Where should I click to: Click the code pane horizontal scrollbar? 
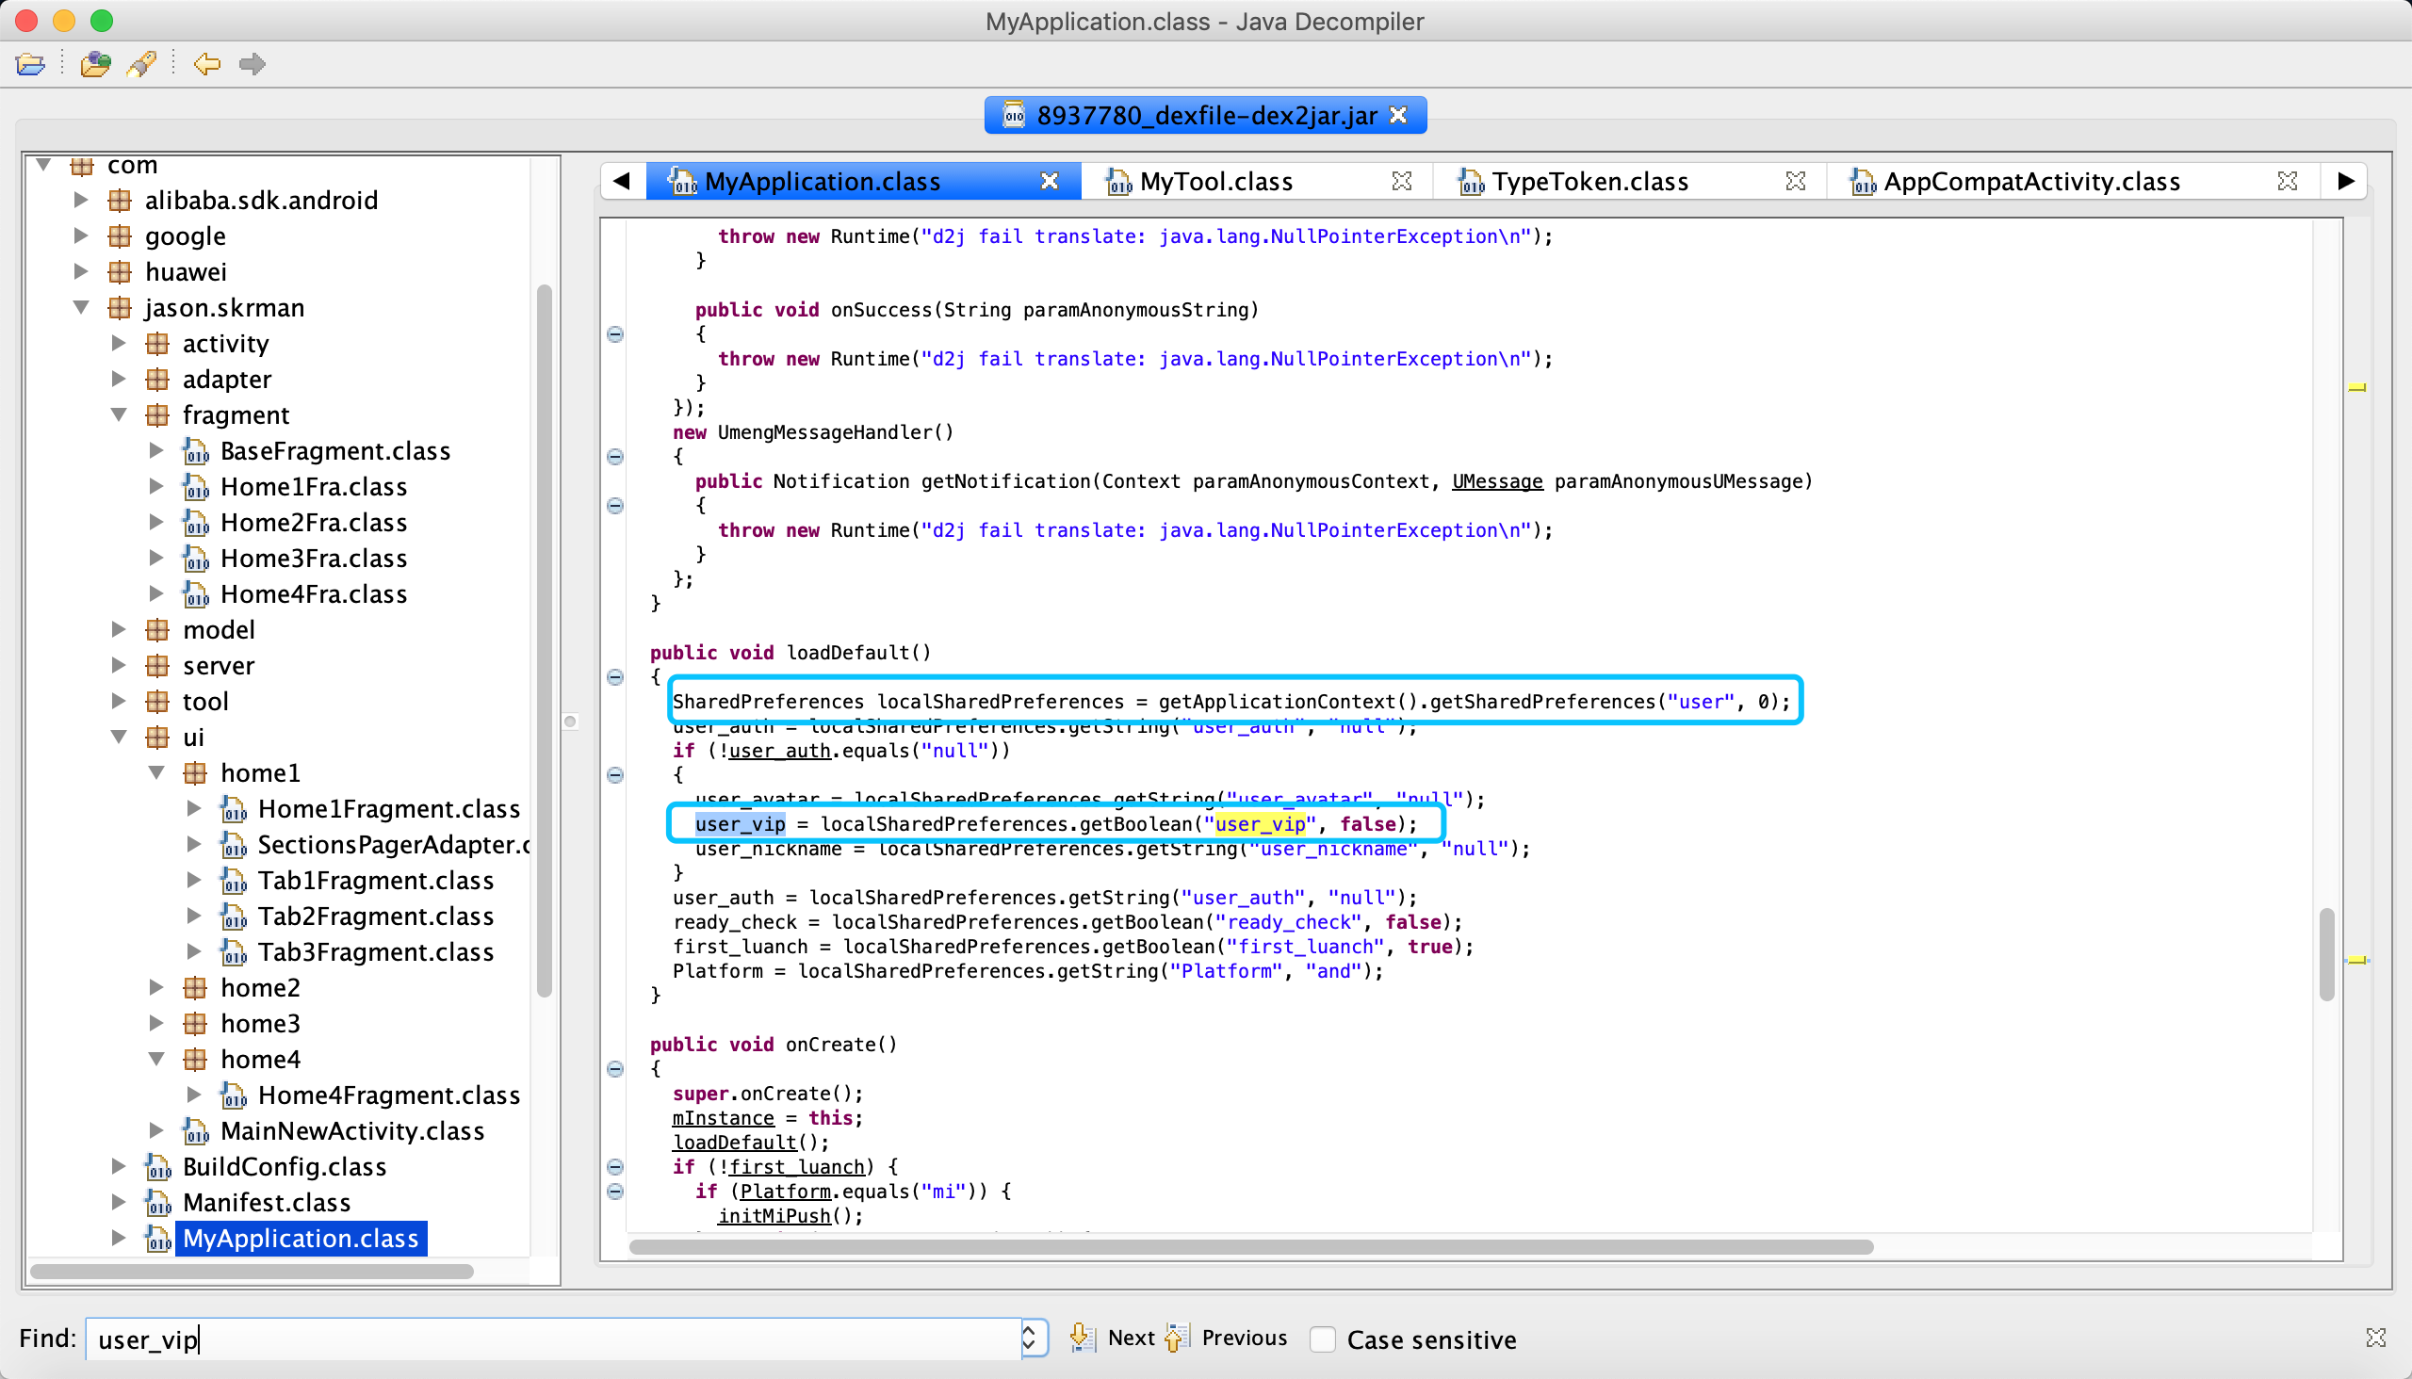point(1250,1246)
